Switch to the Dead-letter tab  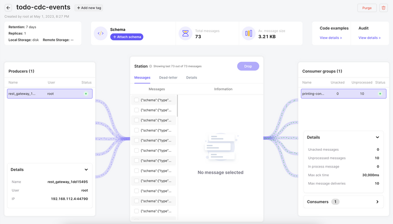pos(168,78)
